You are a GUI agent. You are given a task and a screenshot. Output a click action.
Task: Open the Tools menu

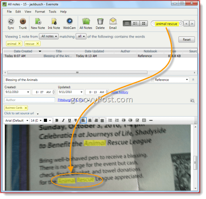tap(53, 12)
